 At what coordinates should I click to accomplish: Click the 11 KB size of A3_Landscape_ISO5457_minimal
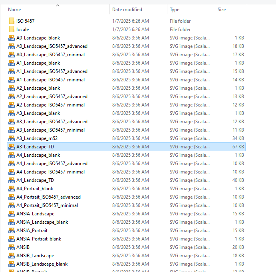tap(238, 130)
